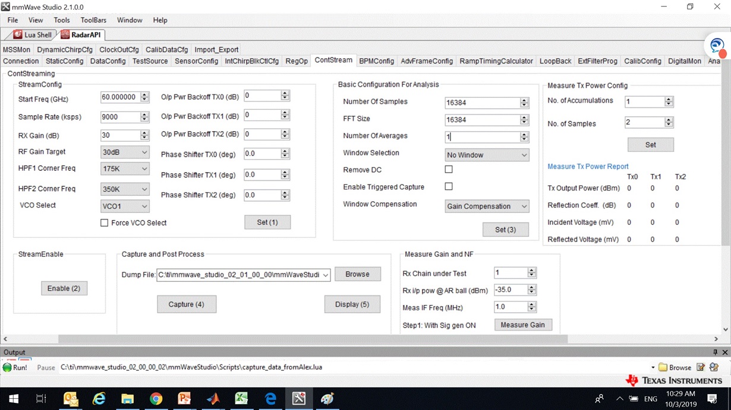Image resolution: width=731 pixels, height=410 pixels.
Task: Click the Measure Gain button
Action: tap(523, 325)
